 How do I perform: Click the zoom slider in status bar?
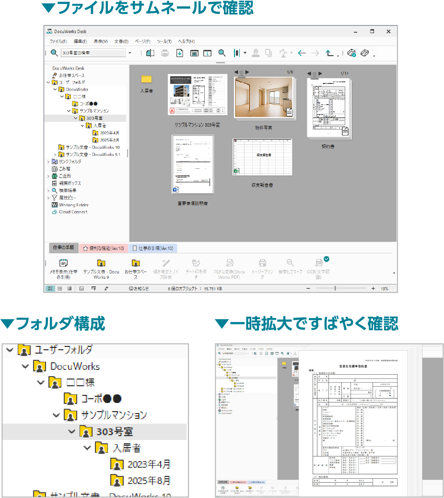335,288
